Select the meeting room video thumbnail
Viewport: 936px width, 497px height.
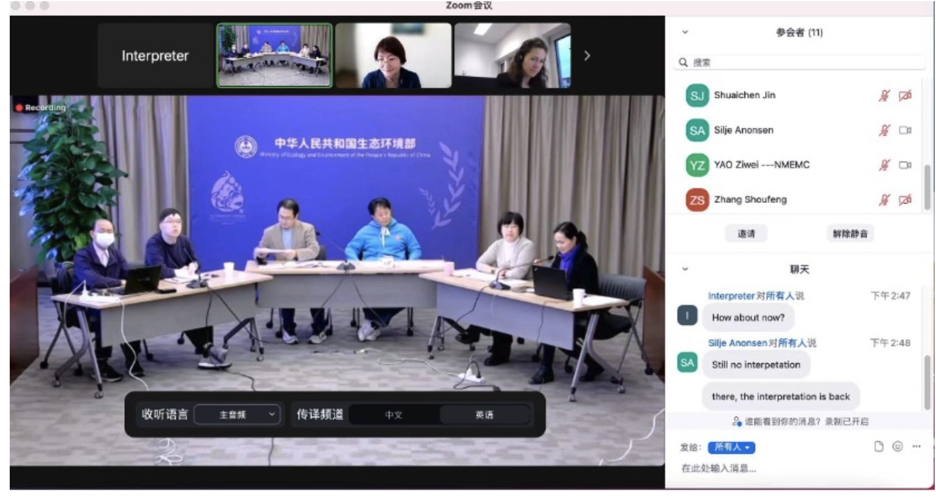(274, 55)
